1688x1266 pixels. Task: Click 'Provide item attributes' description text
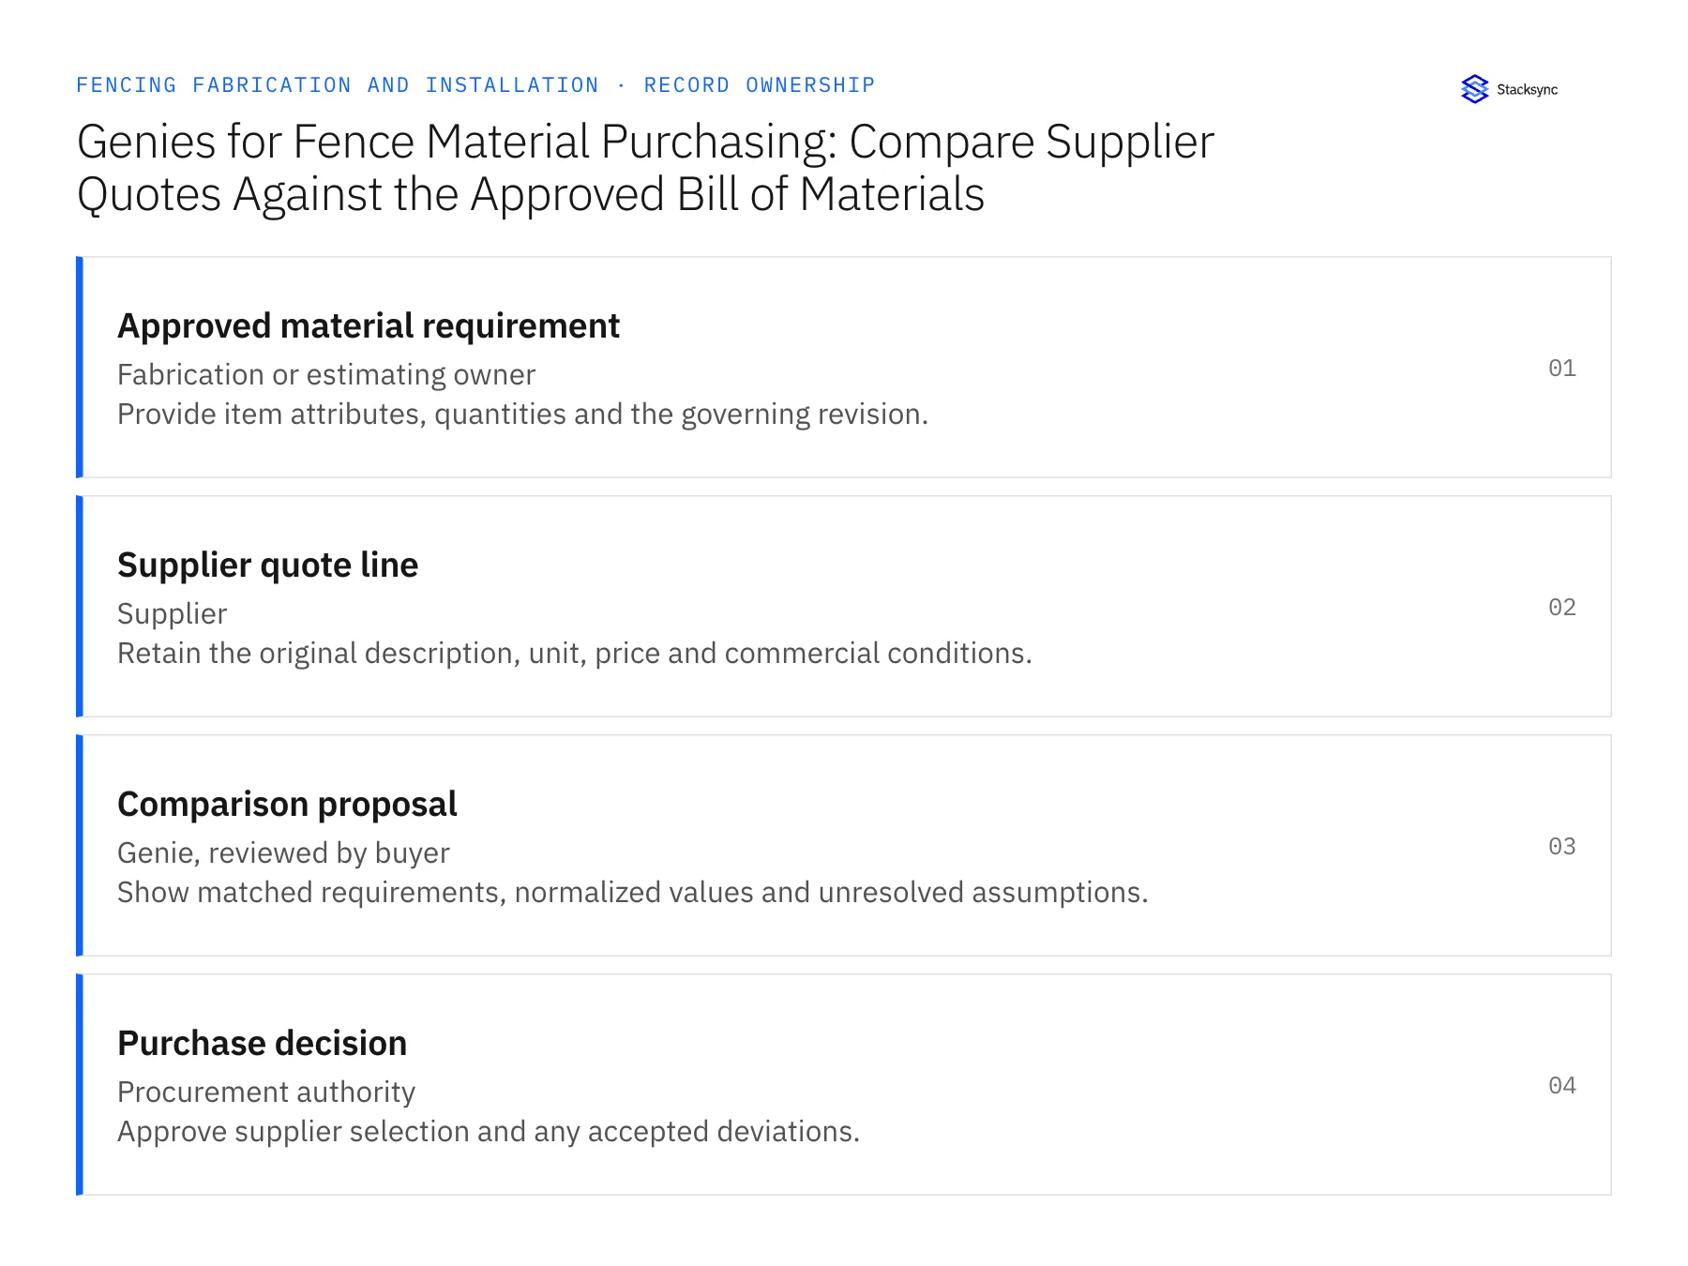click(x=522, y=414)
